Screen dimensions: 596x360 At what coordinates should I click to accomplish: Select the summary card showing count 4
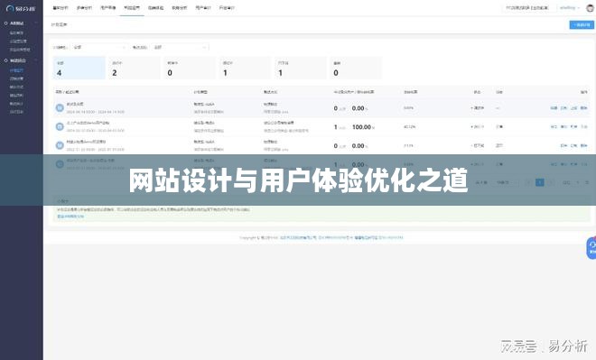tap(79, 68)
